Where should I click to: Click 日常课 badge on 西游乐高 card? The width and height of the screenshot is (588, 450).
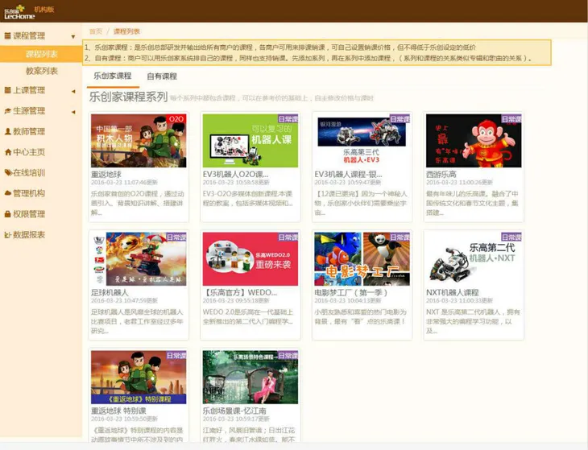coord(511,119)
